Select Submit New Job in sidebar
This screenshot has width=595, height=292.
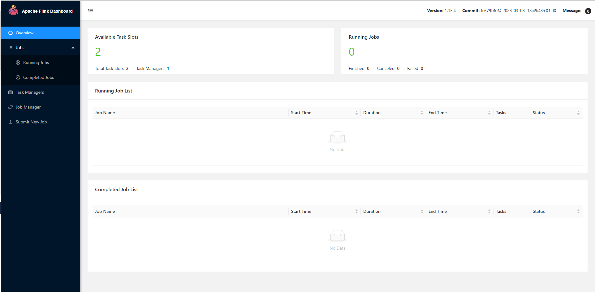pos(31,122)
